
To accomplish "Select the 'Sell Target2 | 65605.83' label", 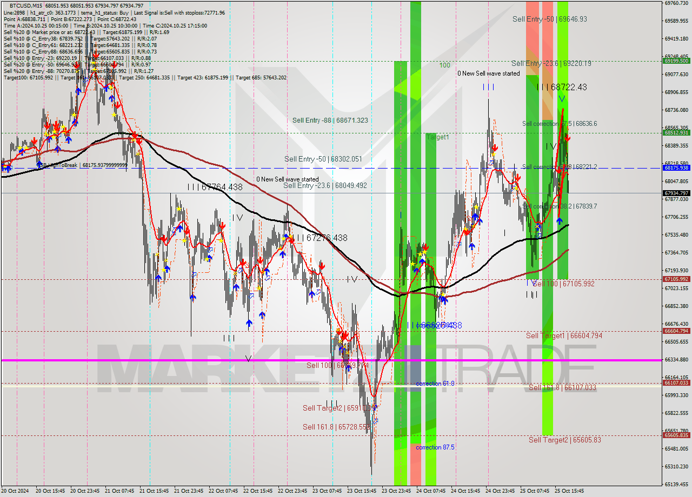I will (565, 440).
